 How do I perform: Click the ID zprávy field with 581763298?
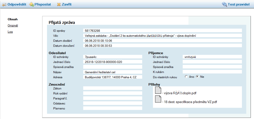162,31
